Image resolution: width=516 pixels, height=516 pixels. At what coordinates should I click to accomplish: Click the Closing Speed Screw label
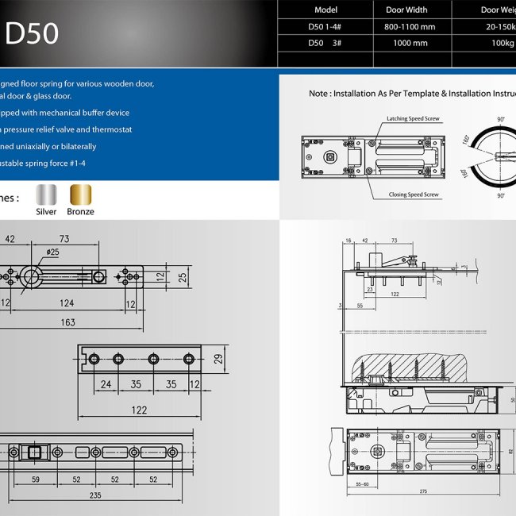click(x=412, y=194)
